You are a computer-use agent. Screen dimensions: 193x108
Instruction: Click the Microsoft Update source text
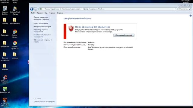[x=110, y=48]
